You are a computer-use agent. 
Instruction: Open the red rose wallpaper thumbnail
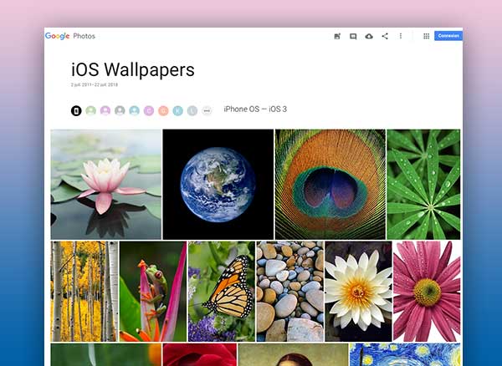click(200, 354)
